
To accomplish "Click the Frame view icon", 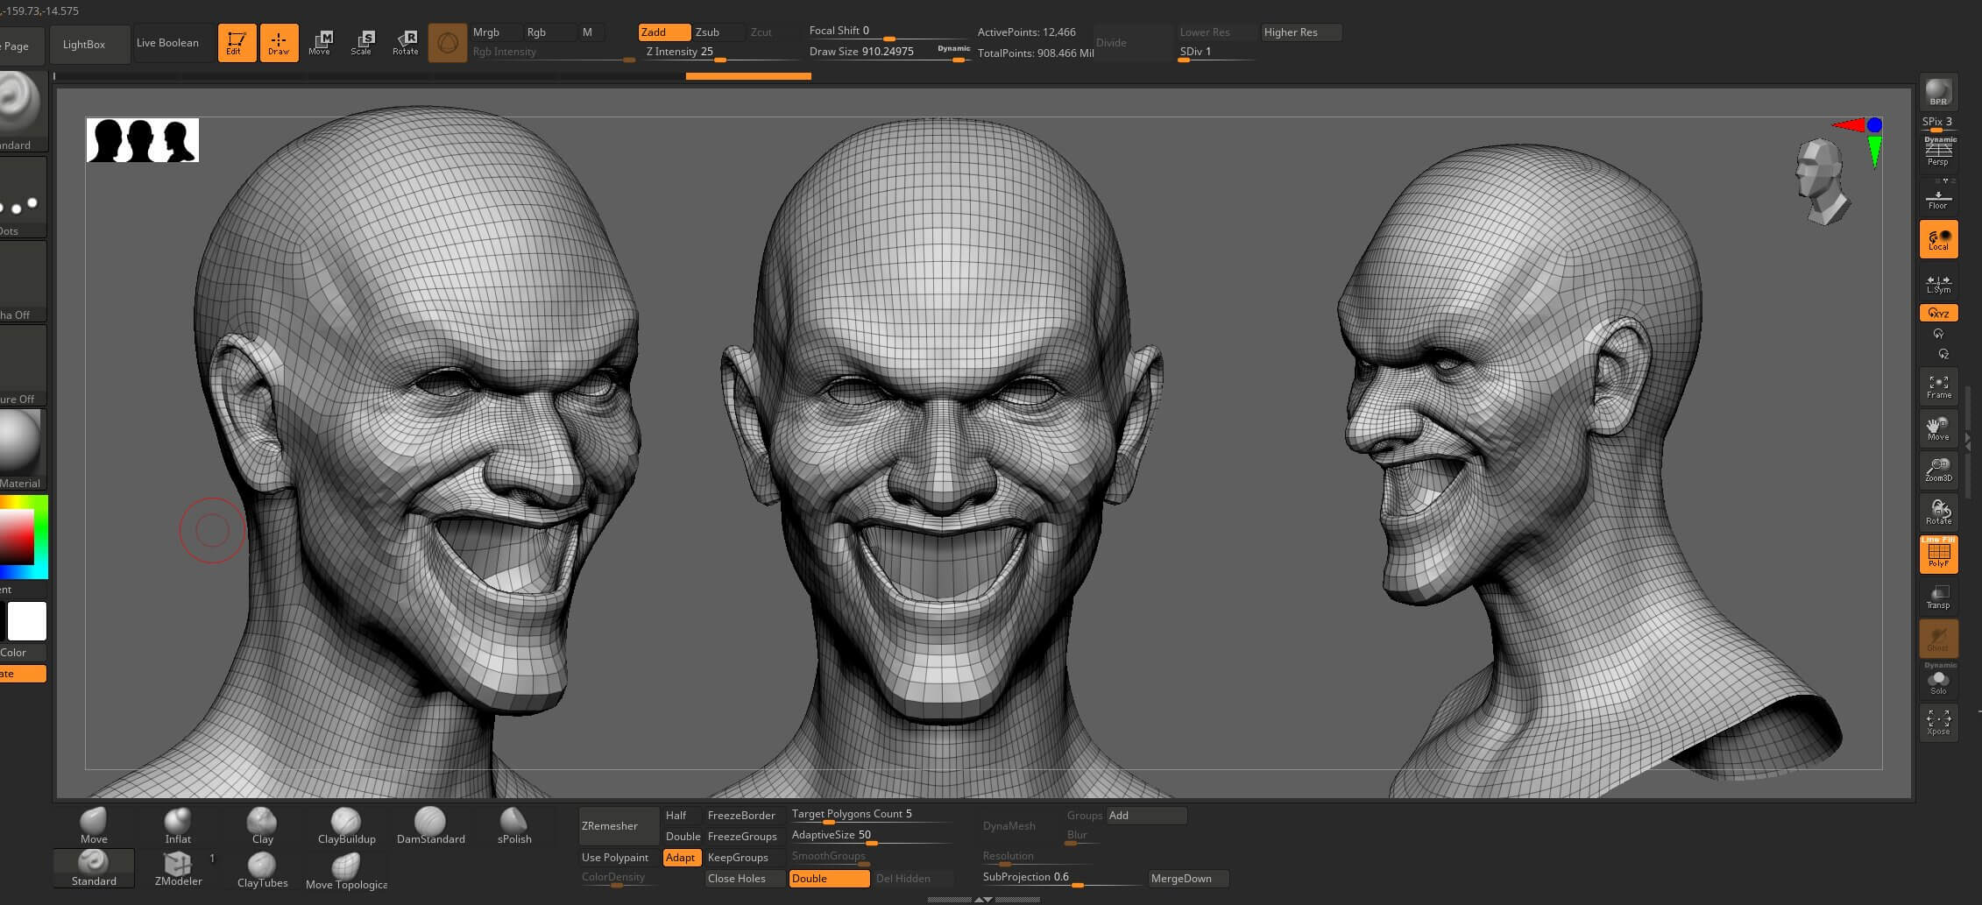I will 1938,386.
